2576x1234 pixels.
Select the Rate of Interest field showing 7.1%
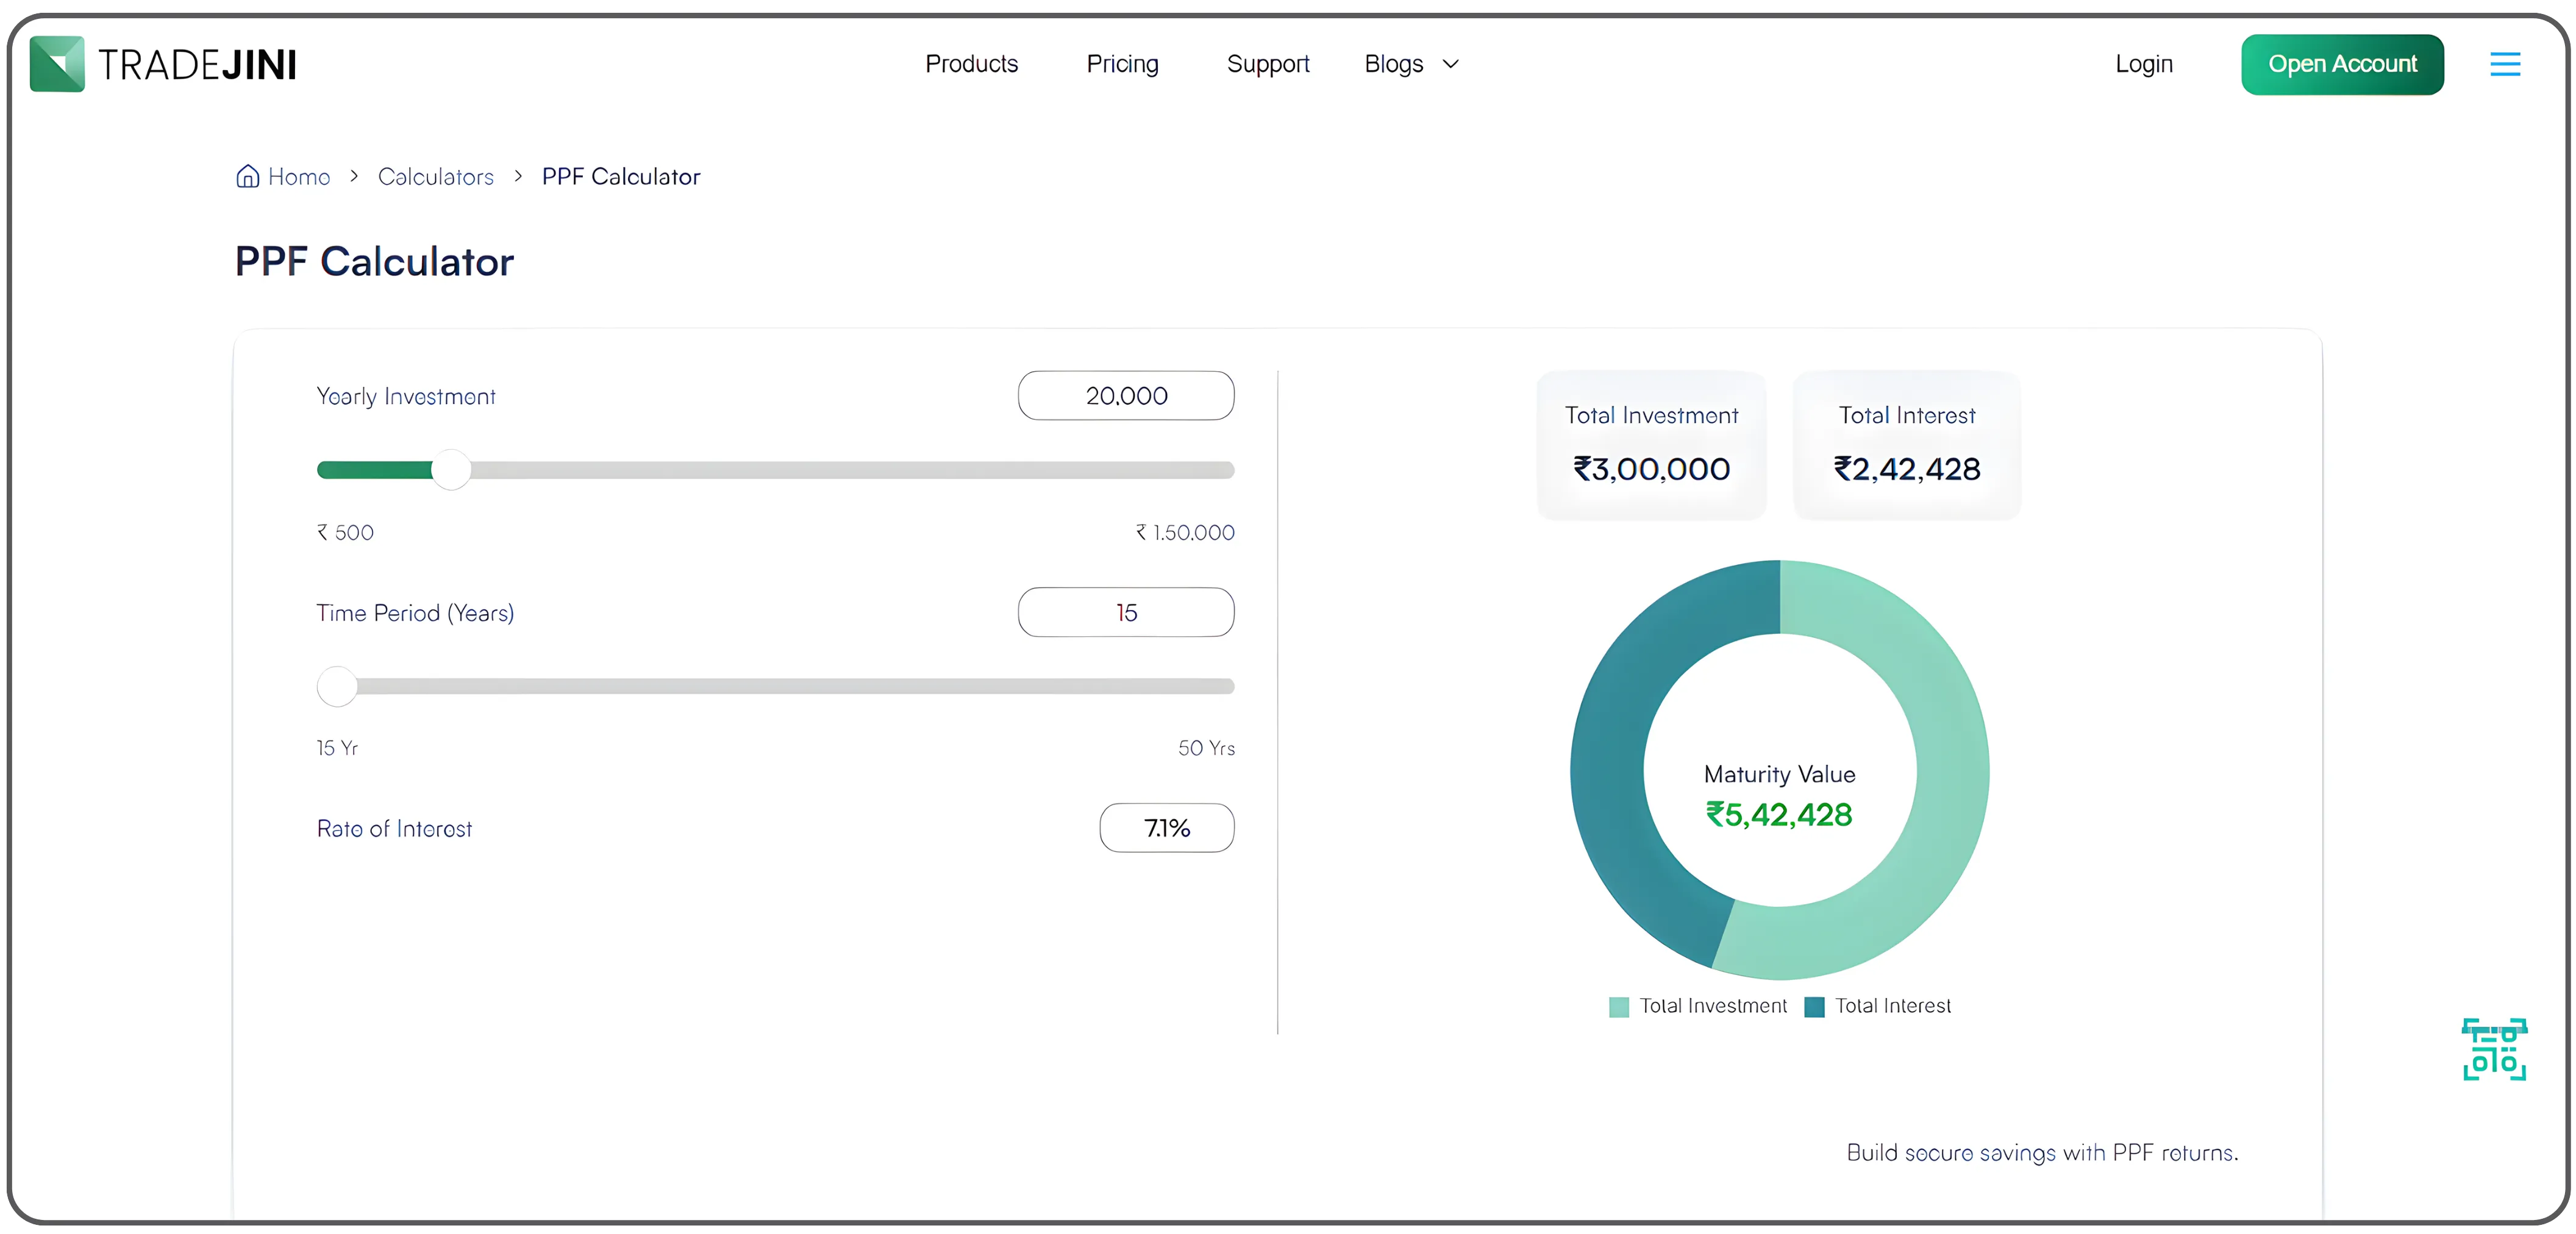coord(1166,828)
